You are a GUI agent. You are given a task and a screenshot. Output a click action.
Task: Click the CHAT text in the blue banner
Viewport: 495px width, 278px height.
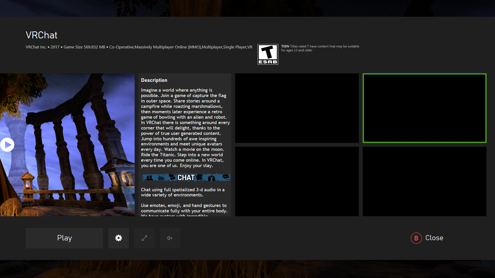(x=186, y=178)
